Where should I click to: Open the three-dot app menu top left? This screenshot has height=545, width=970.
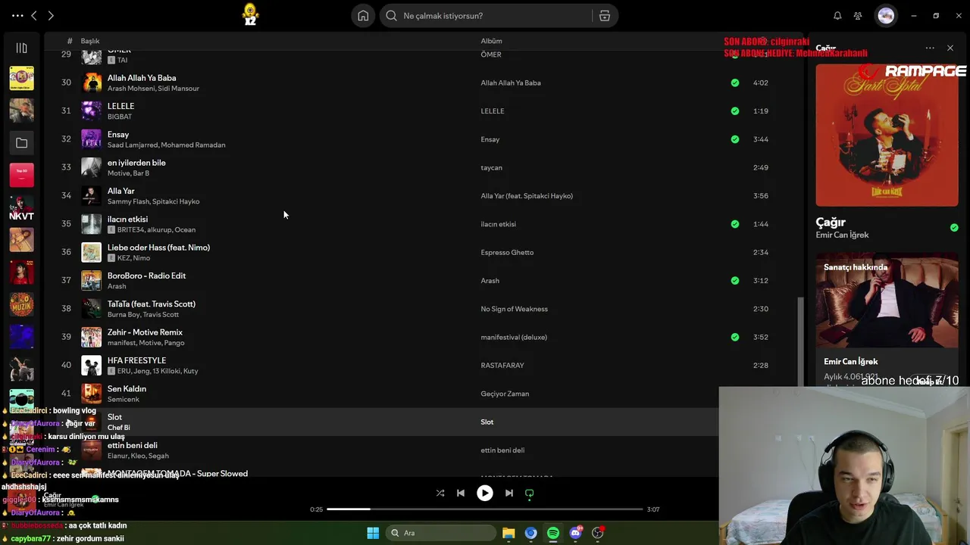[17, 16]
